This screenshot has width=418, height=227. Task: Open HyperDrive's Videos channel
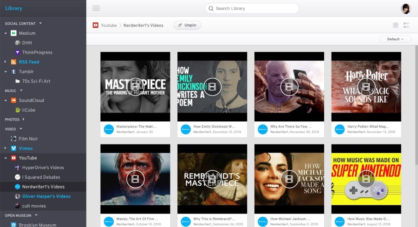tap(43, 167)
